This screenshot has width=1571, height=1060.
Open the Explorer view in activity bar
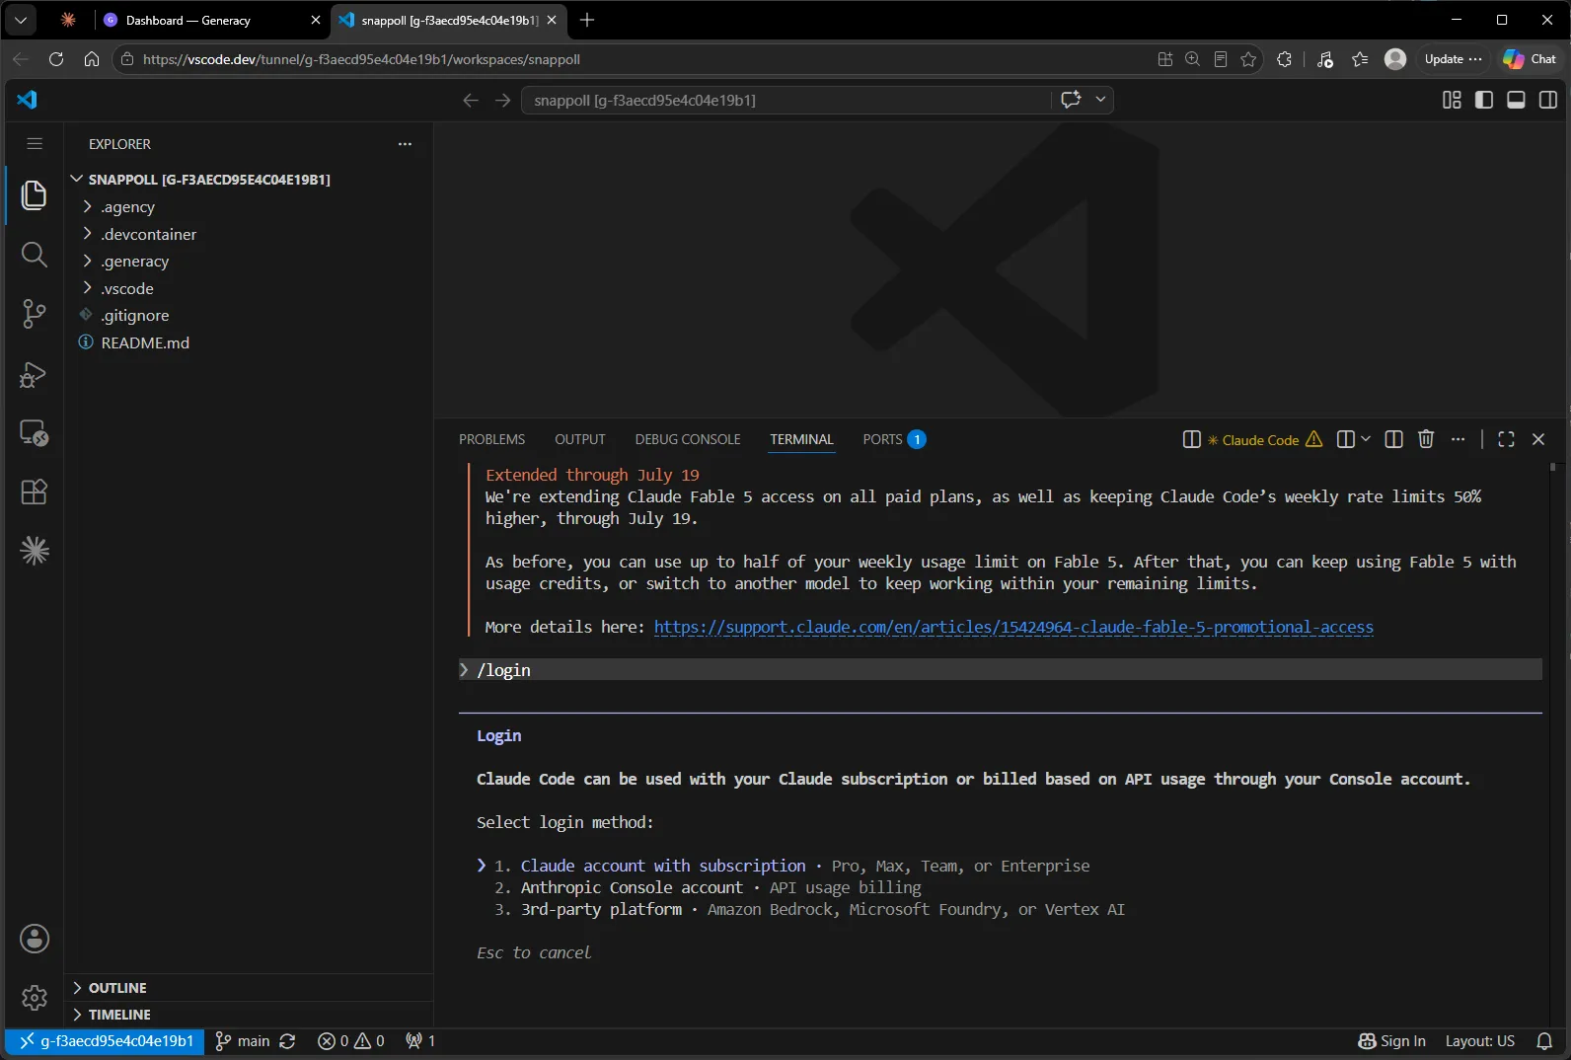(35, 195)
